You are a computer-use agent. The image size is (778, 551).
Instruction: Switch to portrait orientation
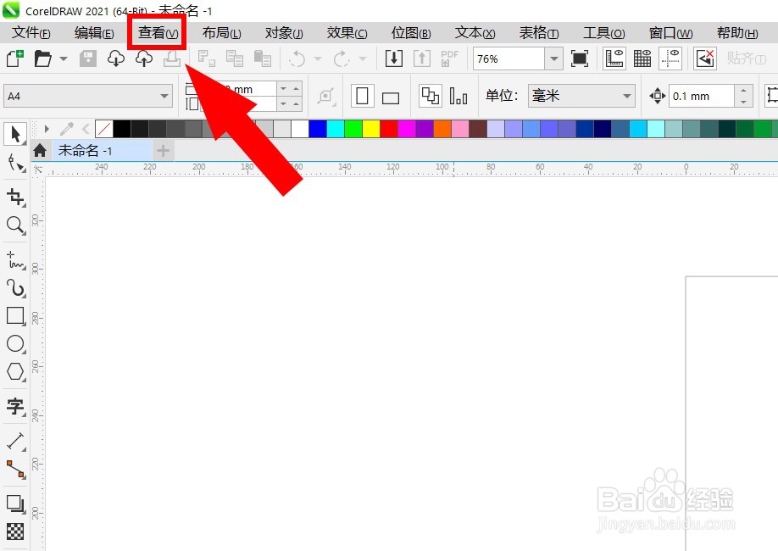pos(362,96)
